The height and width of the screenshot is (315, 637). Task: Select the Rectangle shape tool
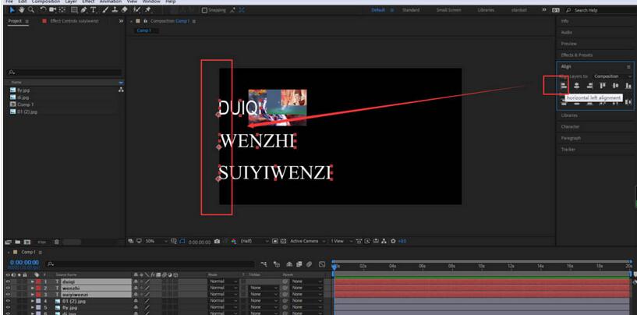click(x=73, y=10)
